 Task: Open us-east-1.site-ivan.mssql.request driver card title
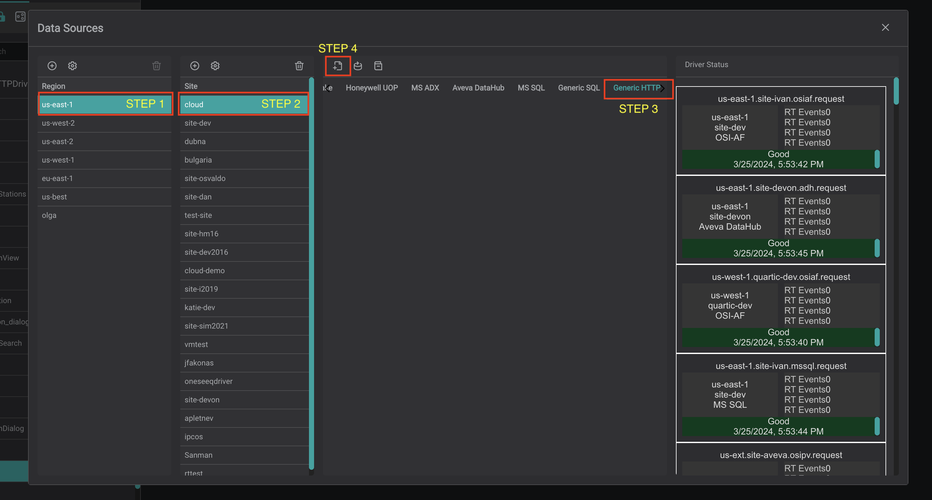tap(781, 366)
